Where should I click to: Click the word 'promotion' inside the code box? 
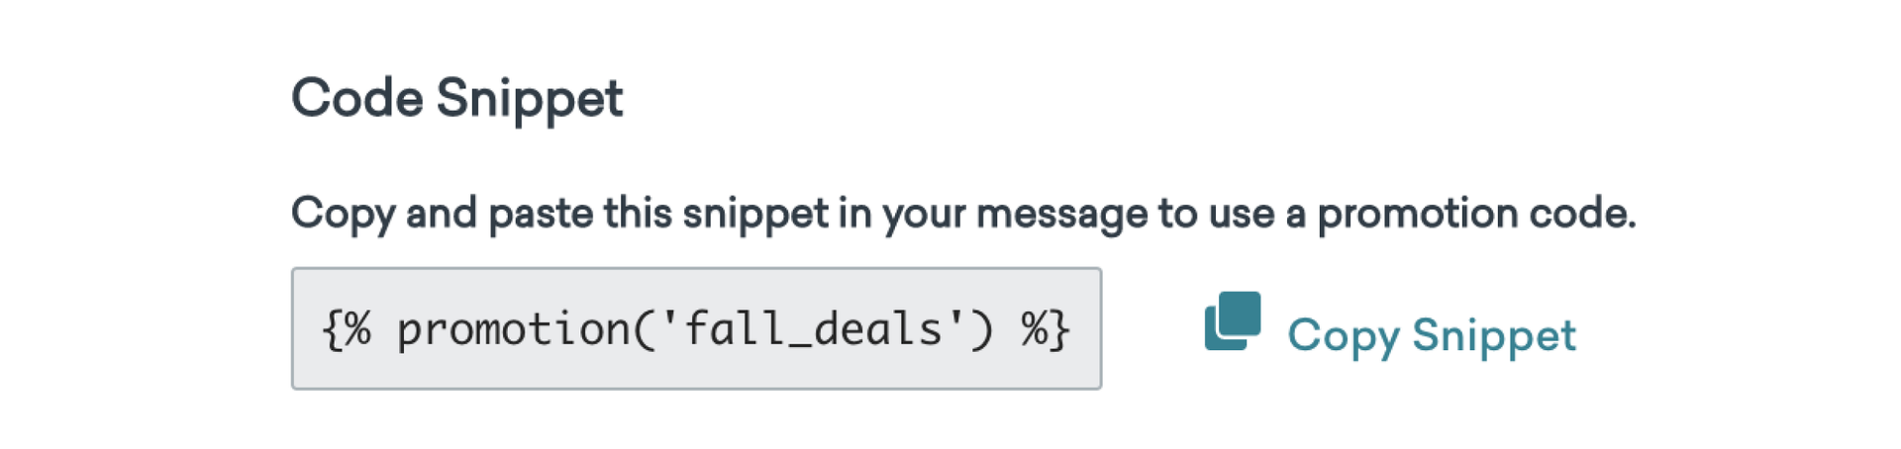pos(513,329)
